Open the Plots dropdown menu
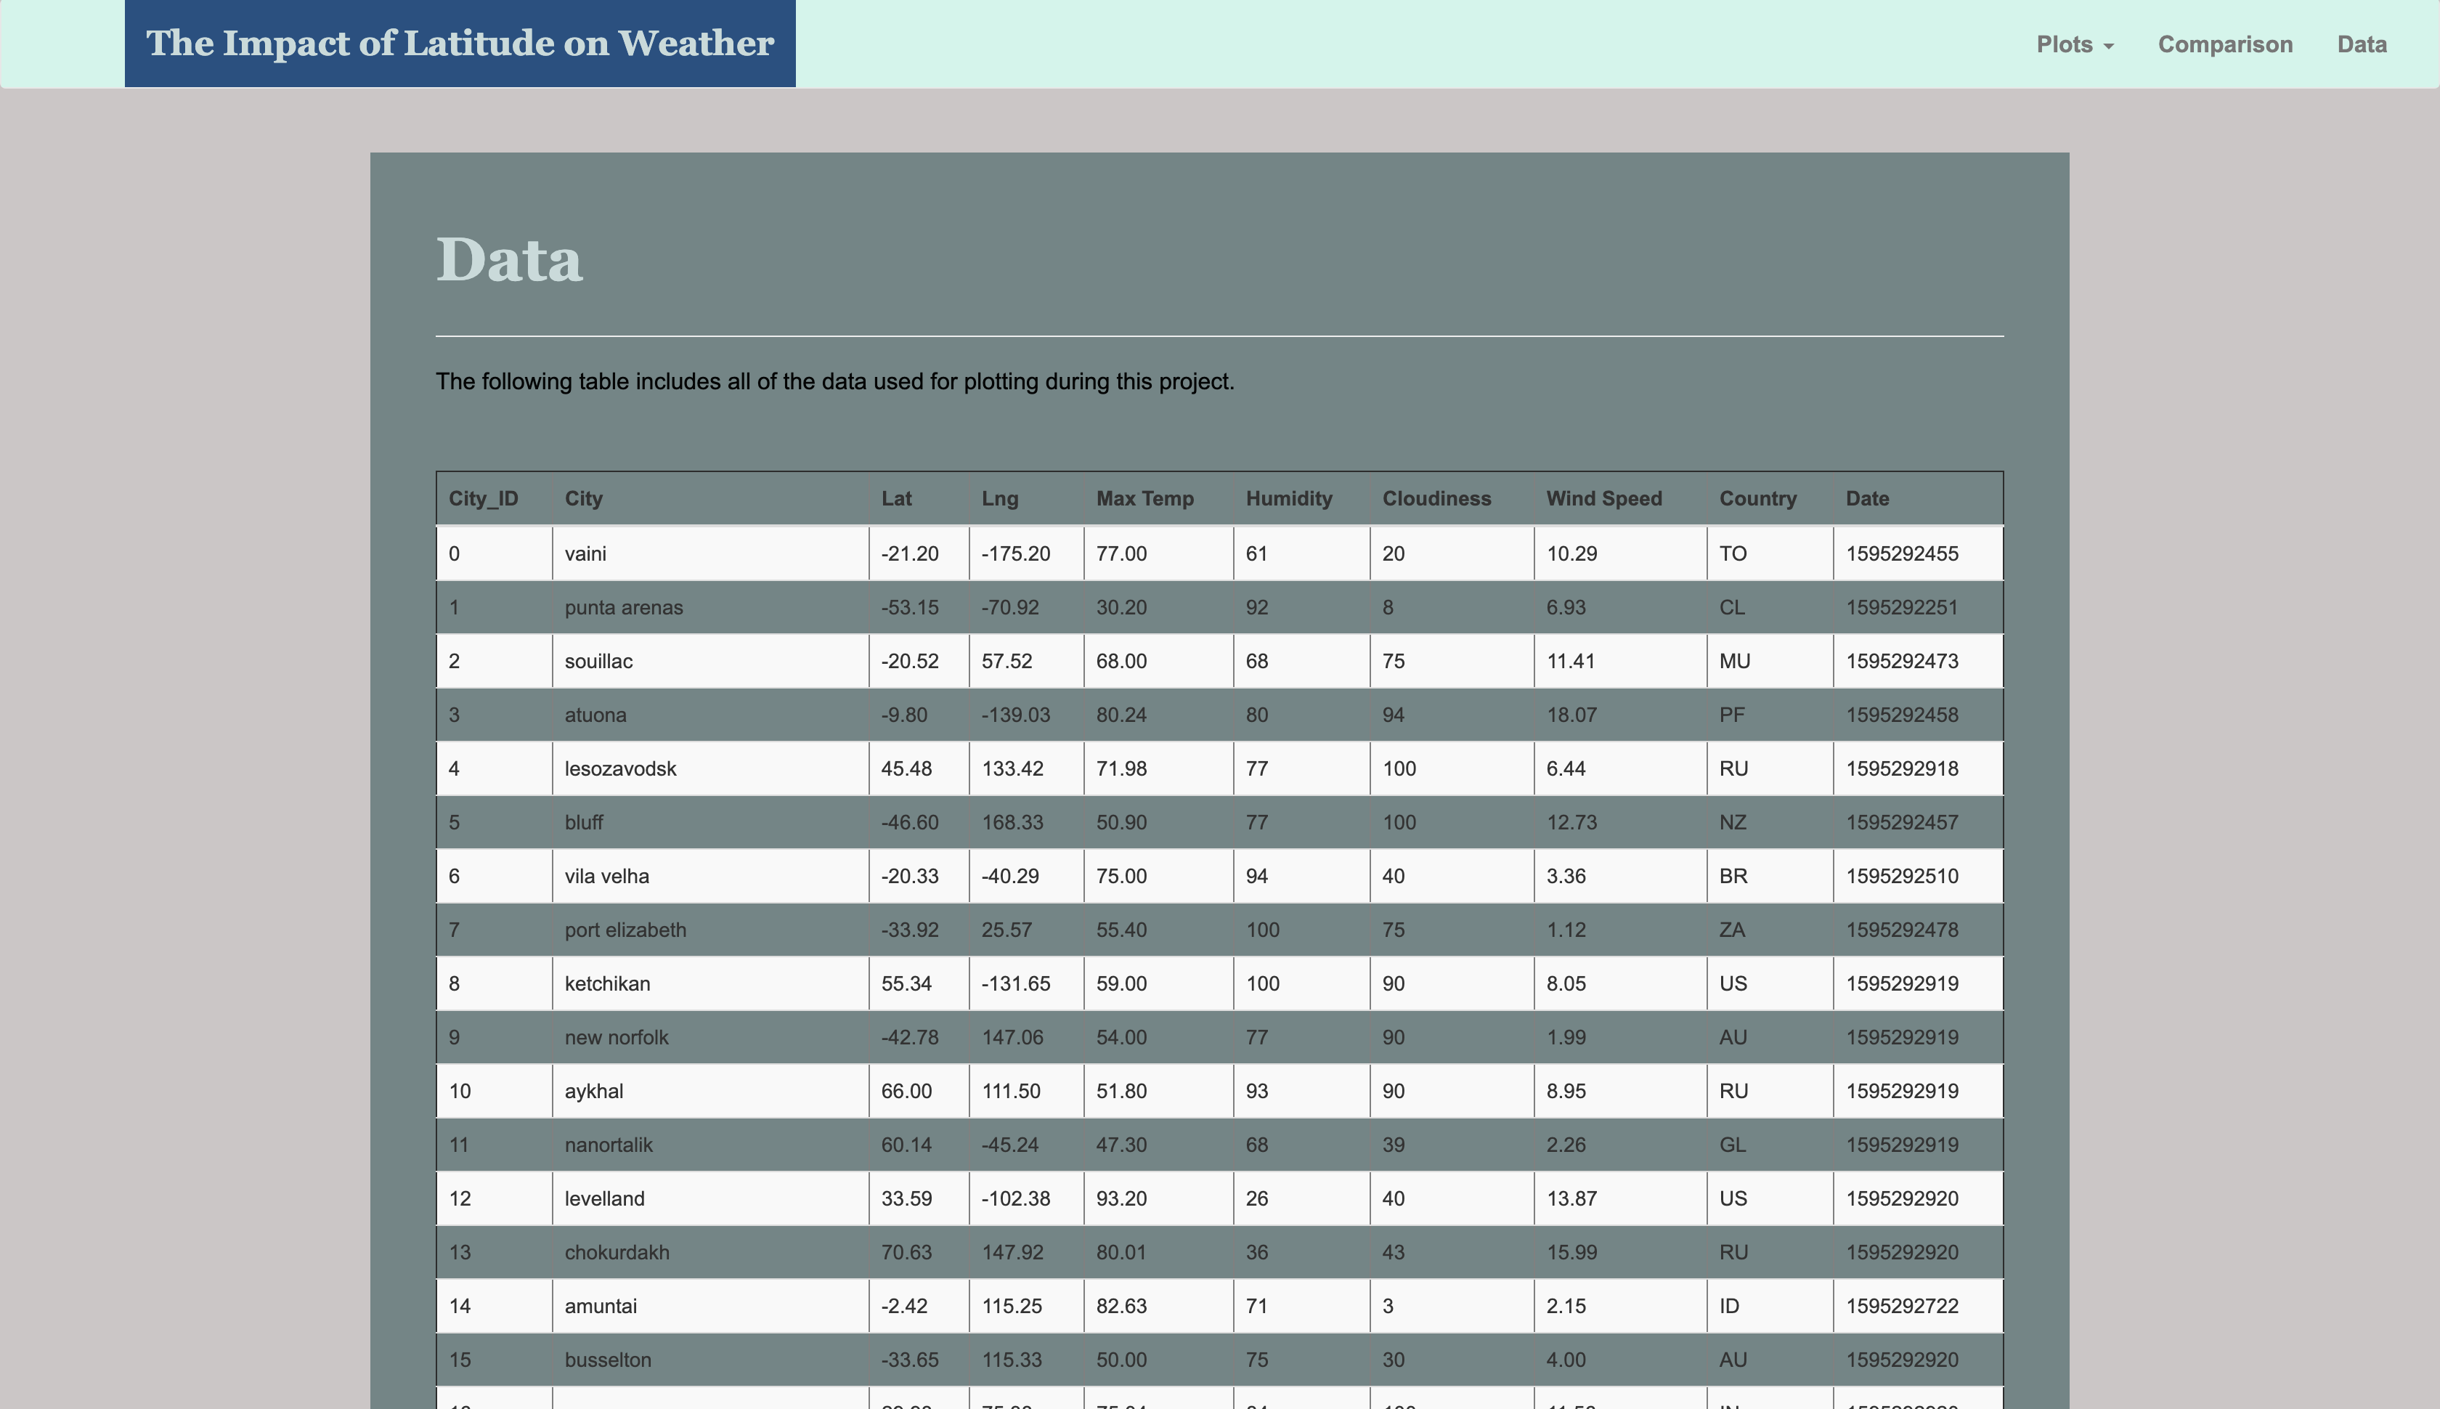The image size is (2440, 1409). coord(2074,44)
